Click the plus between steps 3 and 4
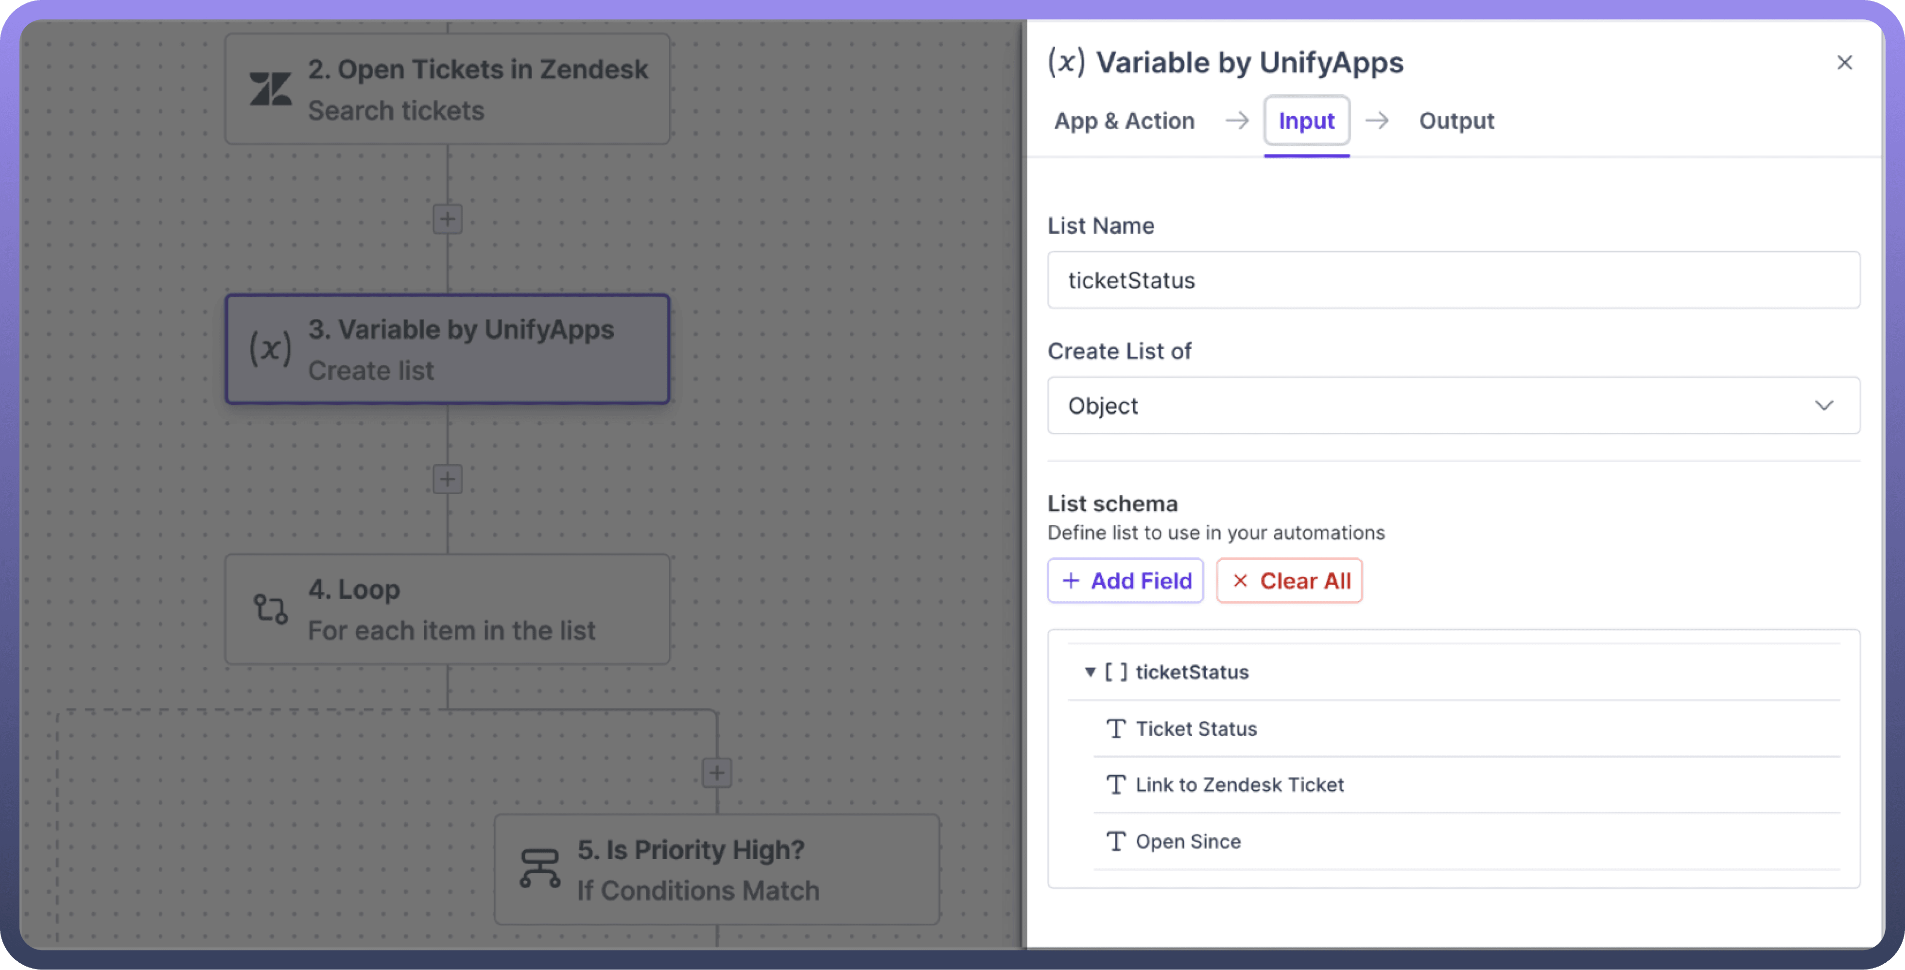The width and height of the screenshot is (1905, 970). tap(448, 479)
